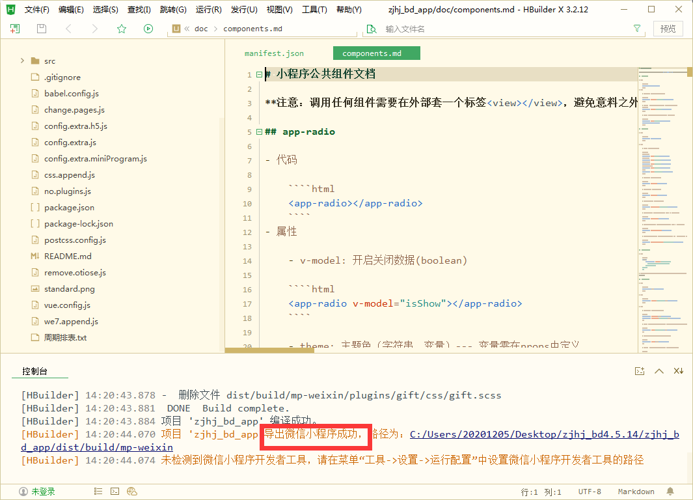Select package-lock.json in file tree

[x=79, y=224]
